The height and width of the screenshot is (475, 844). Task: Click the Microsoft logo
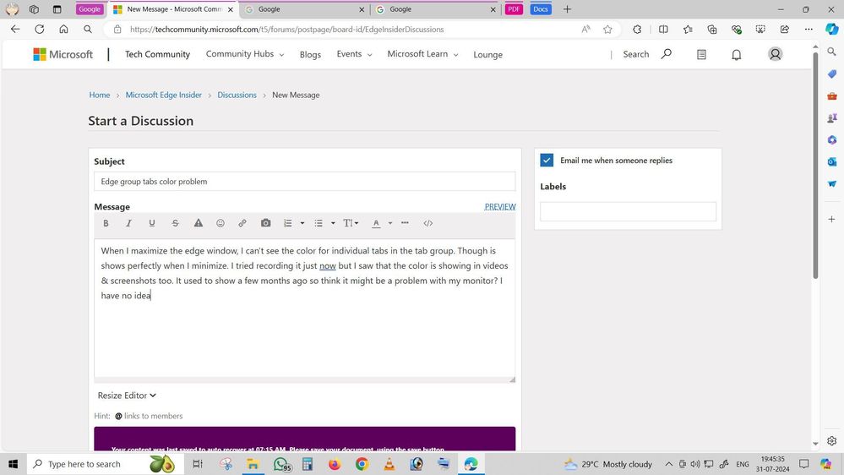[63, 54]
